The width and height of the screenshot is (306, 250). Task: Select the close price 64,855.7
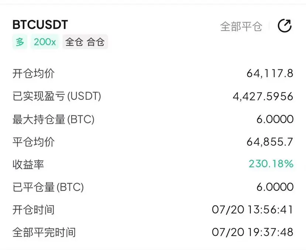tap(270, 142)
